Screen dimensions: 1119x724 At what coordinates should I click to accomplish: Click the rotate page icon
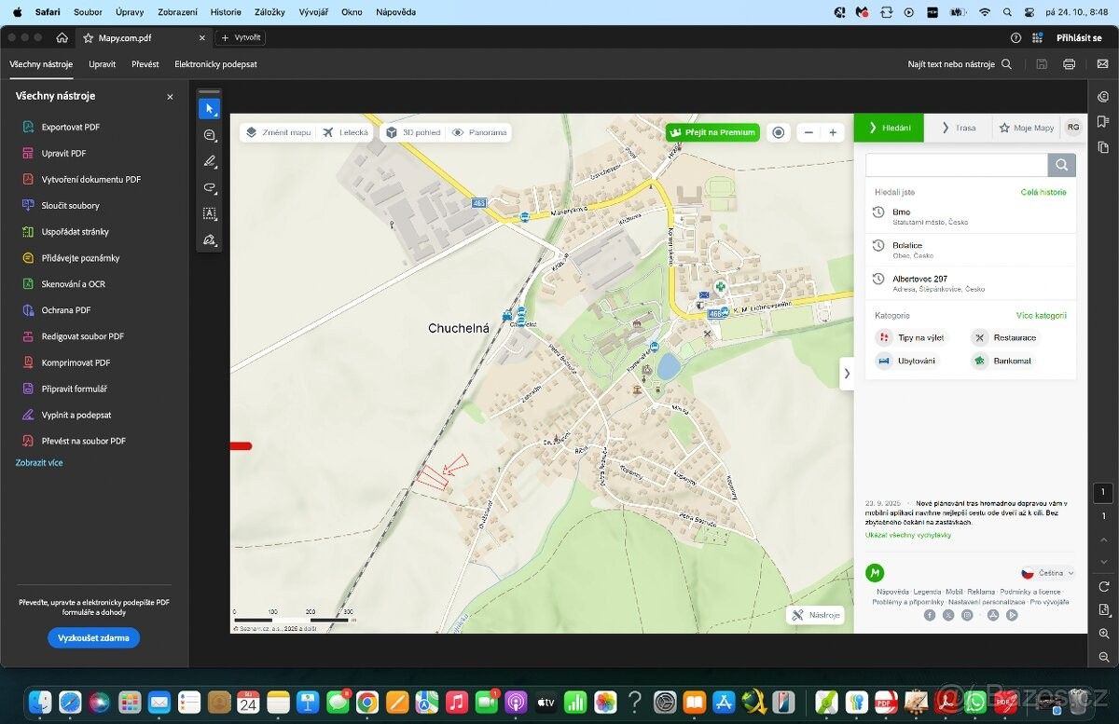point(1103,586)
